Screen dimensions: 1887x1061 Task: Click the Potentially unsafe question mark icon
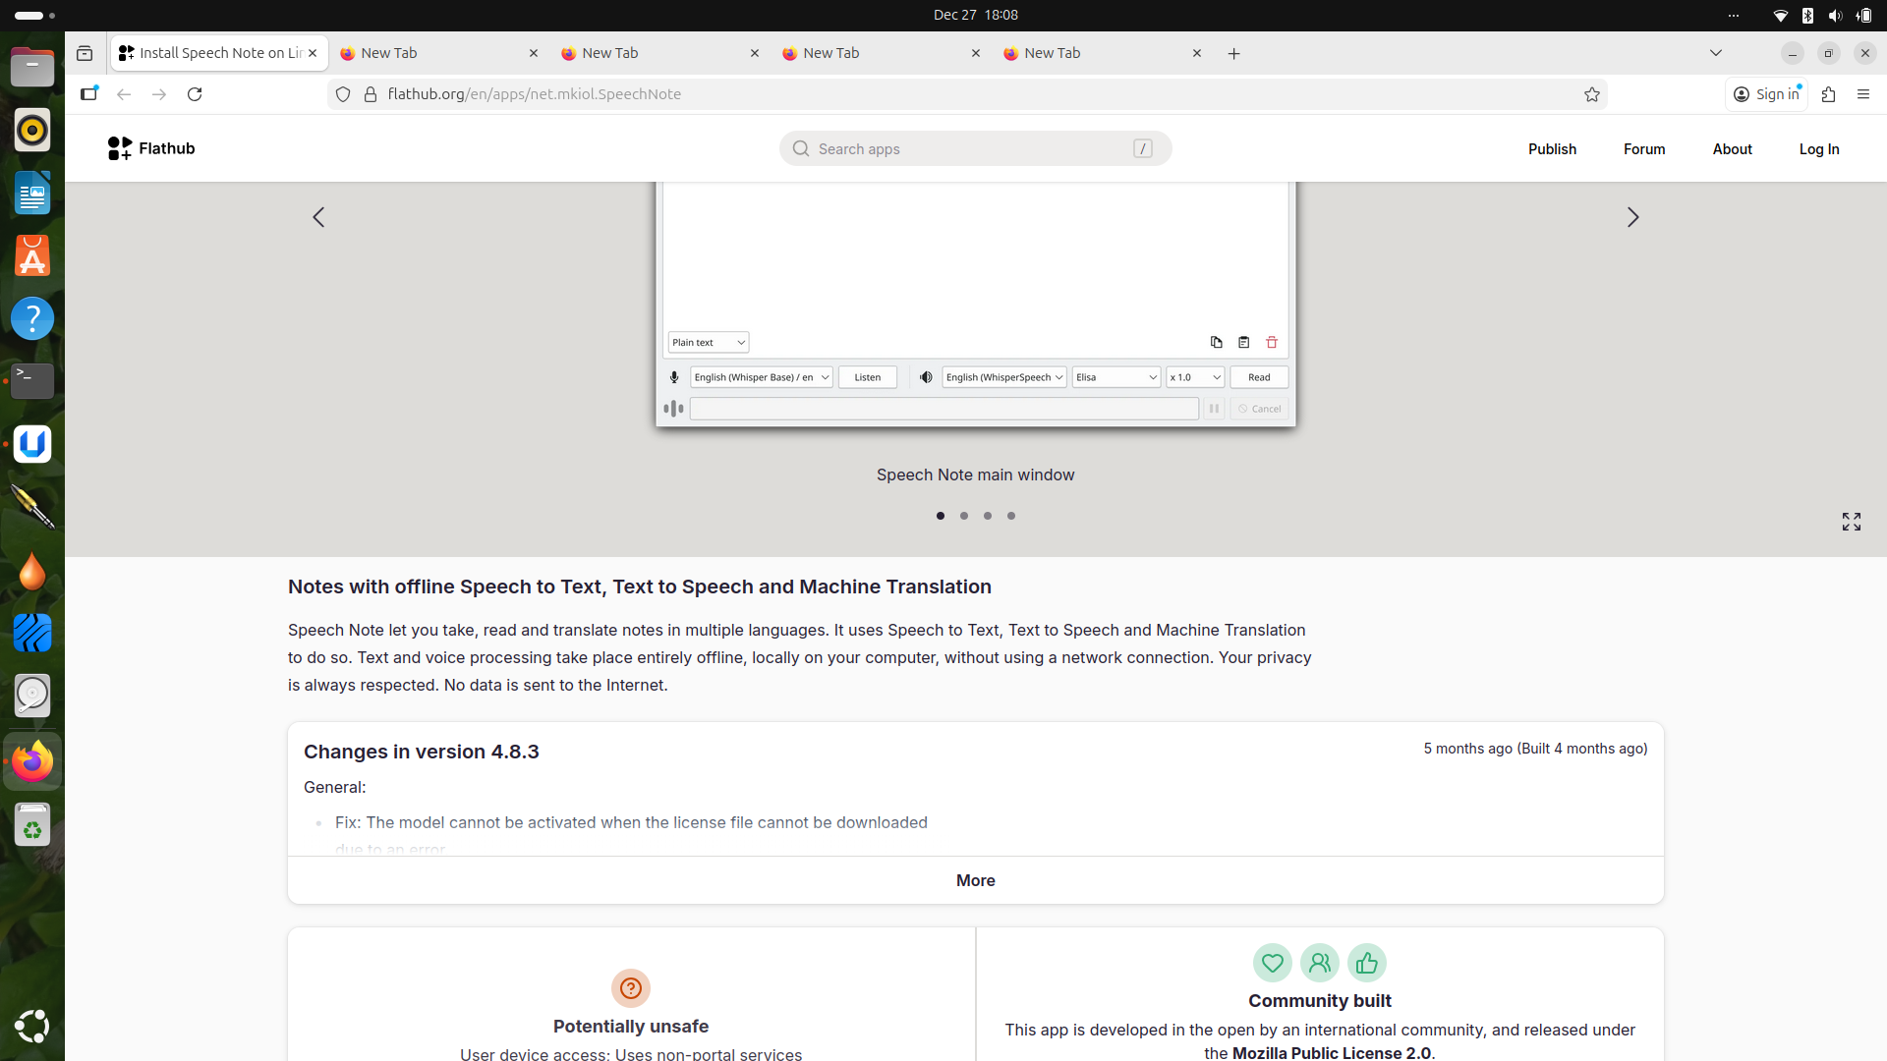[x=630, y=987]
